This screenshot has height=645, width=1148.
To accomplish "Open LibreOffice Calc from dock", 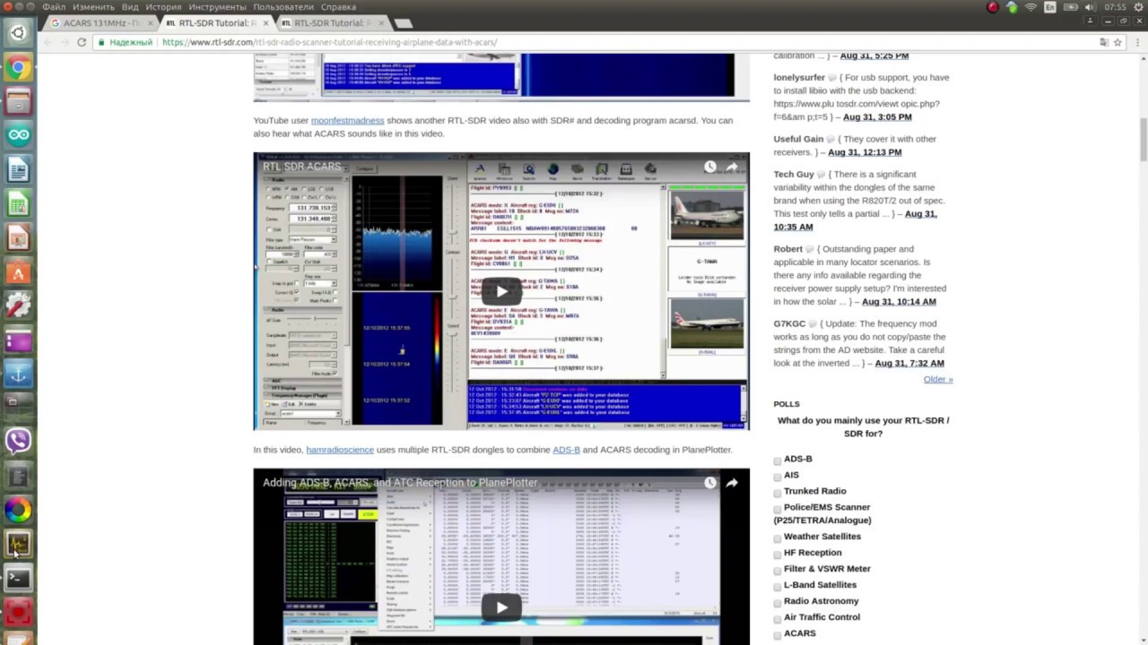I will pyautogui.click(x=18, y=204).
